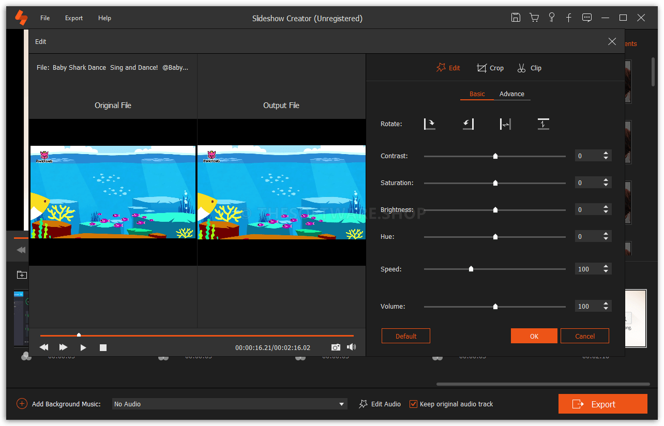Toggle Keep original audio track
Viewport: 664px width, 426px height.
pos(413,404)
